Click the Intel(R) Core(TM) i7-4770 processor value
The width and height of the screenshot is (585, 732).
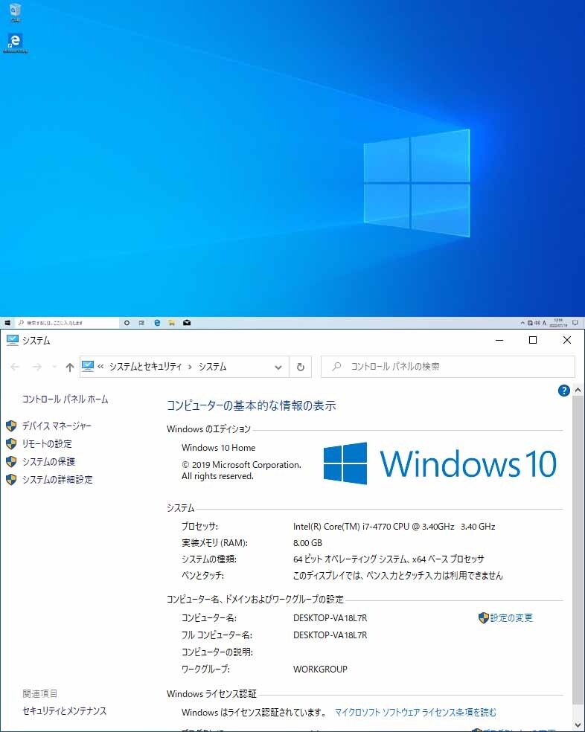tap(394, 527)
